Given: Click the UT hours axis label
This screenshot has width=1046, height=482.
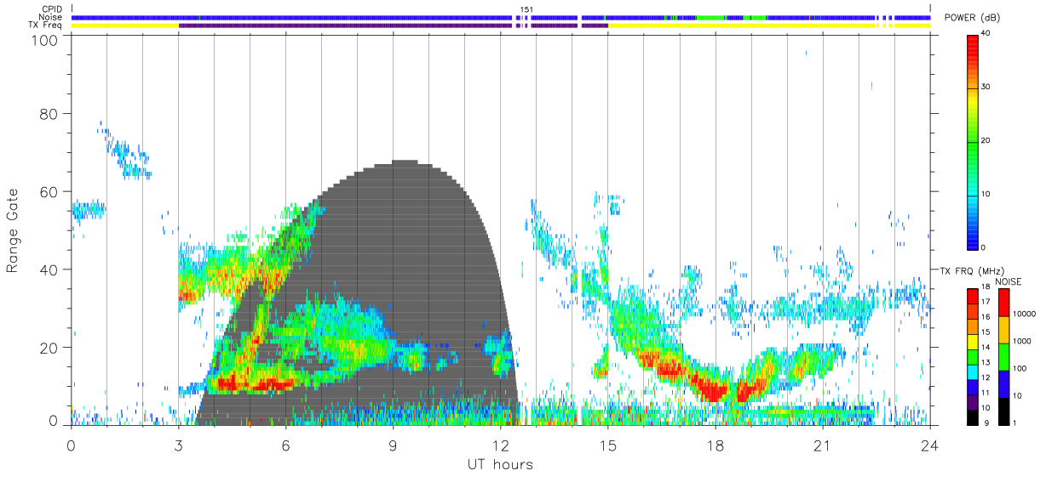Looking at the screenshot, I should (x=500, y=464).
